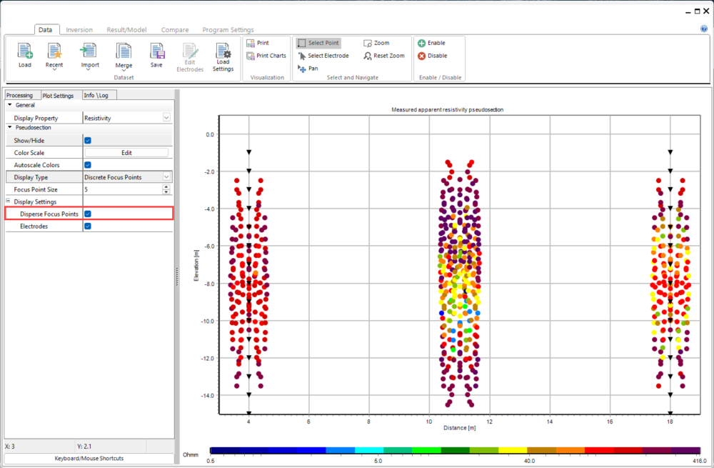Click the 'Y: 2.1' status readout

84,446
